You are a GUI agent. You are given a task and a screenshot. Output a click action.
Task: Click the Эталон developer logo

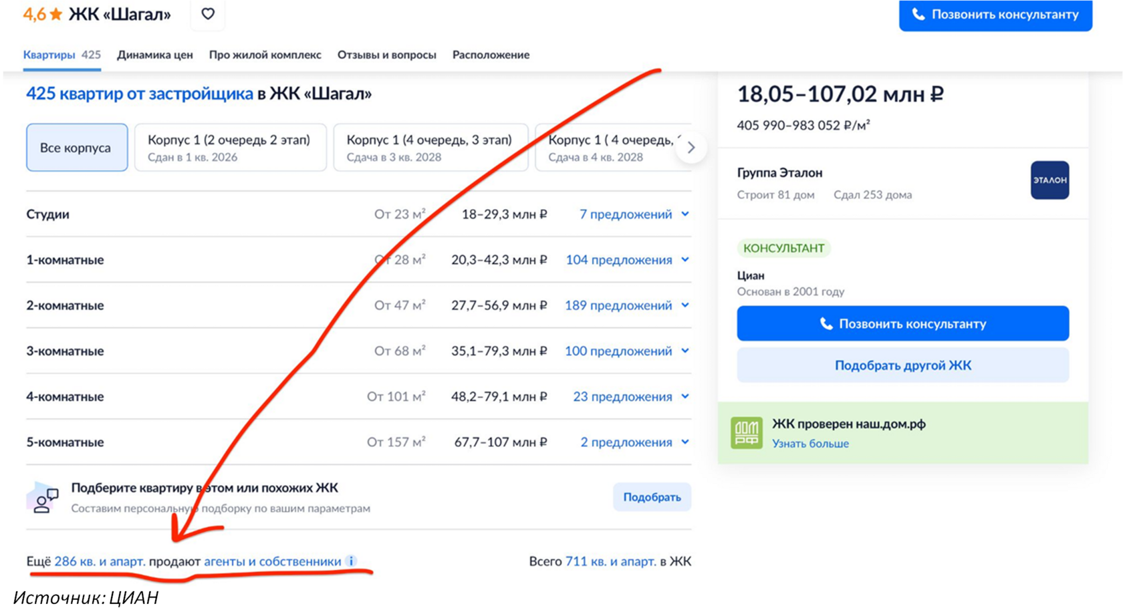click(1049, 180)
